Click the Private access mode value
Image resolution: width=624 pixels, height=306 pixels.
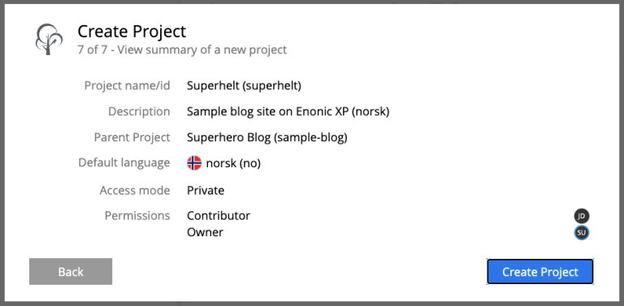pos(206,191)
